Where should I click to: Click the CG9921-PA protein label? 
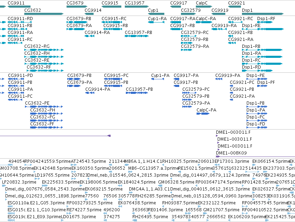click(x=242, y=96)
